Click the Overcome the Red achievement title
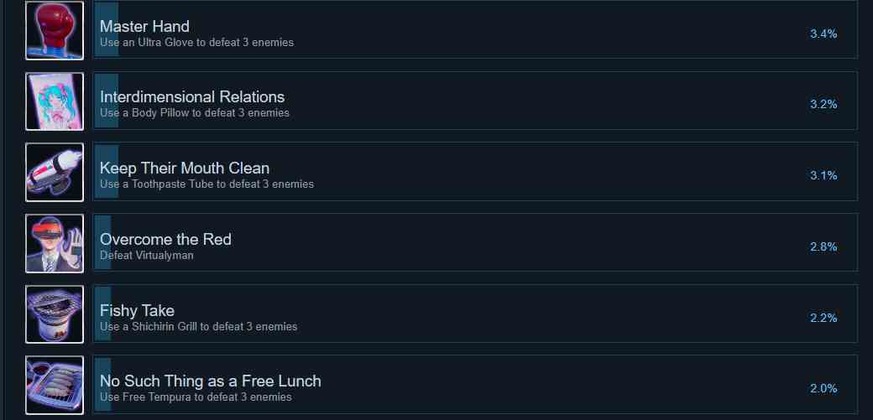Viewport: 873px width, 420px height. point(166,239)
